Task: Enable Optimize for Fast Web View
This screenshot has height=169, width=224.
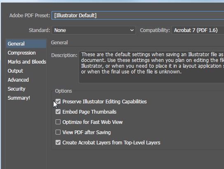Action: click(x=58, y=122)
